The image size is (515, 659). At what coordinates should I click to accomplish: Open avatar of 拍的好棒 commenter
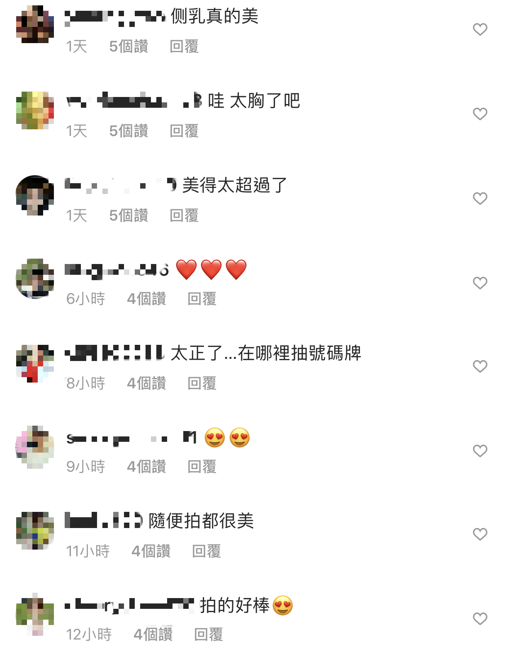point(35,614)
